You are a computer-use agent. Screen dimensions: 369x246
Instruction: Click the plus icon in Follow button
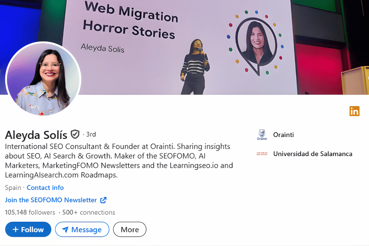pyautogui.click(x=15, y=230)
